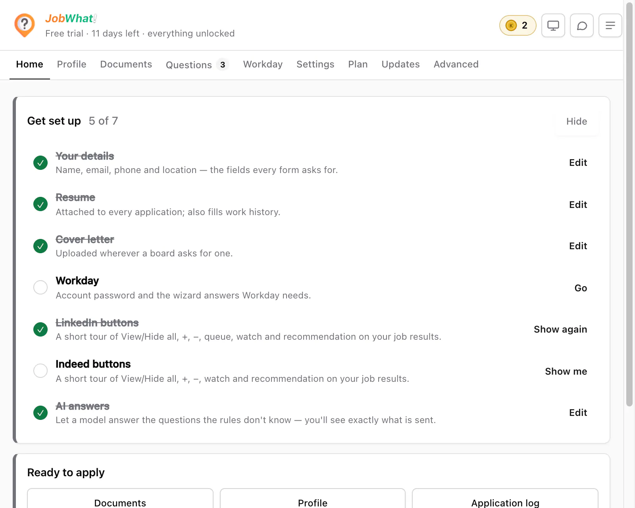Screen dimensions: 635x508
Task: Open the coin balance badge showing 2
Action: point(518,25)
